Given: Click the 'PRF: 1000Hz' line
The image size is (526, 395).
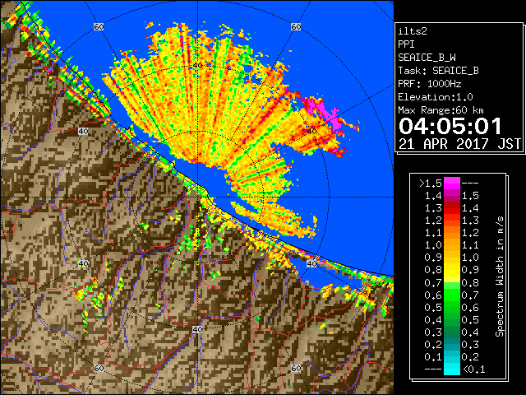Looking at the screenshot, I should [430, 84].
